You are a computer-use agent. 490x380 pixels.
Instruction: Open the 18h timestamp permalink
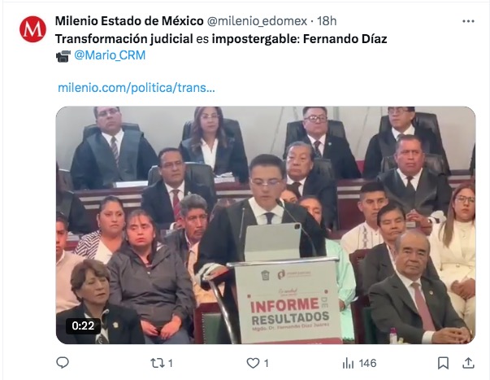pos(327,21)
